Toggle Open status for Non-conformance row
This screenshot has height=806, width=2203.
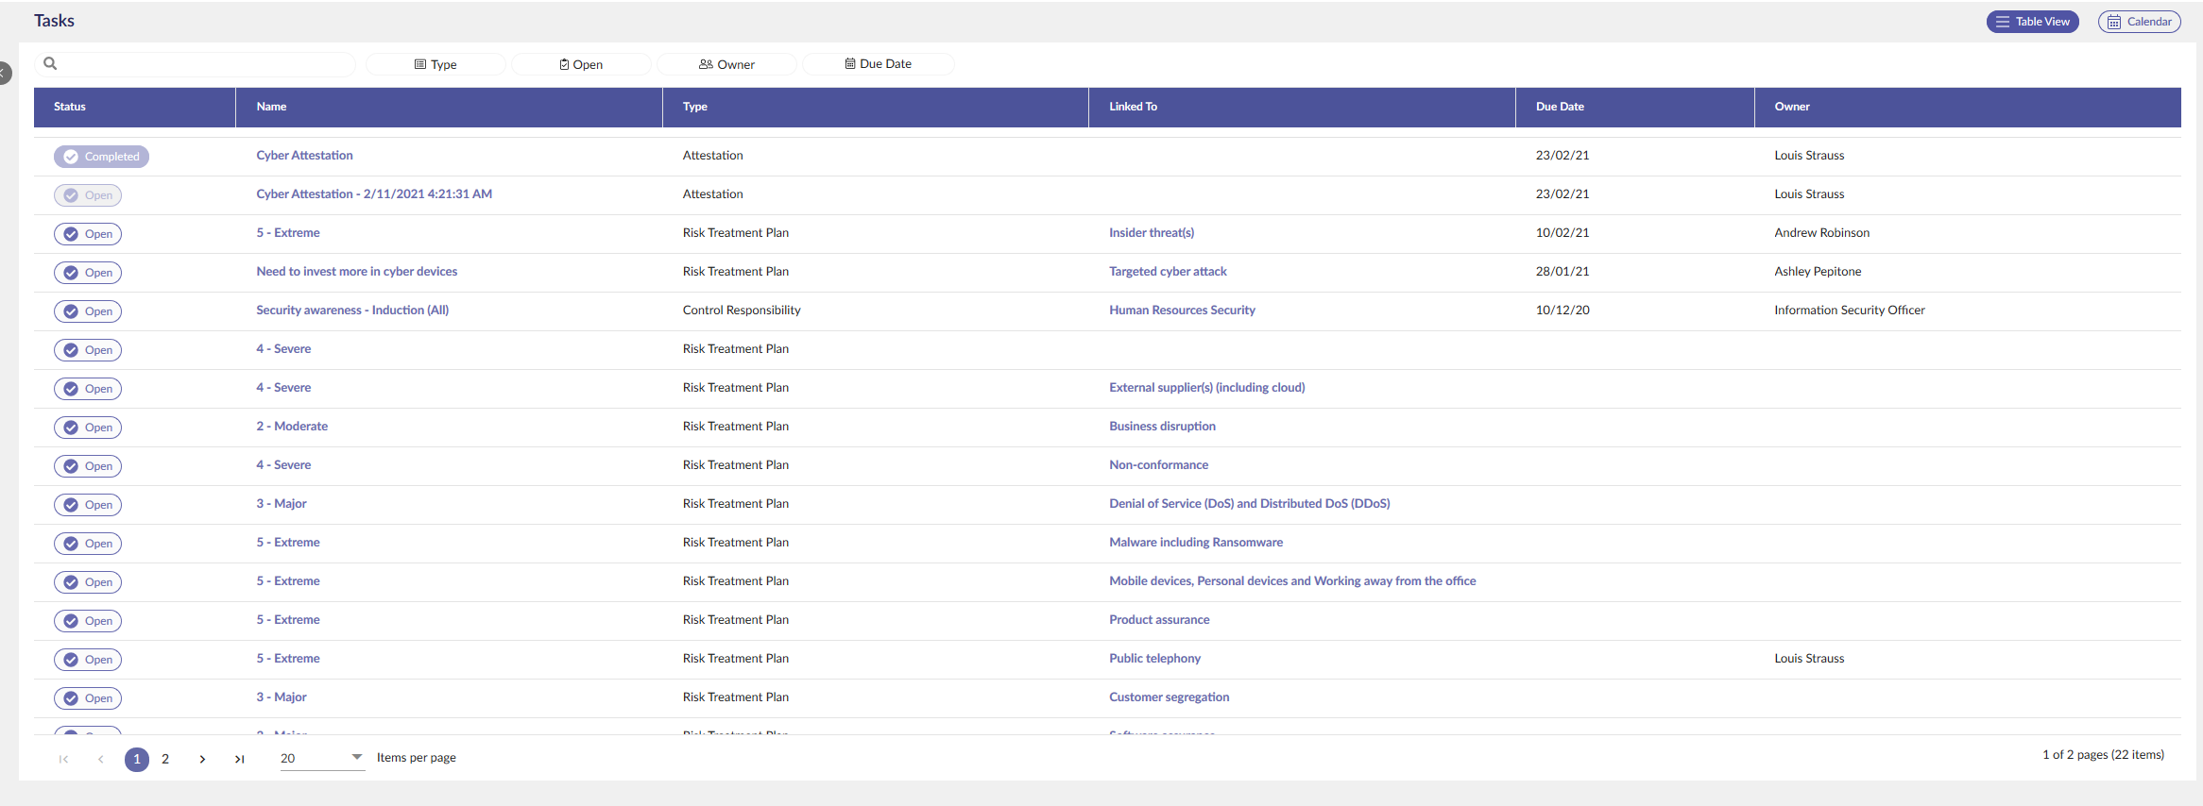88,466
